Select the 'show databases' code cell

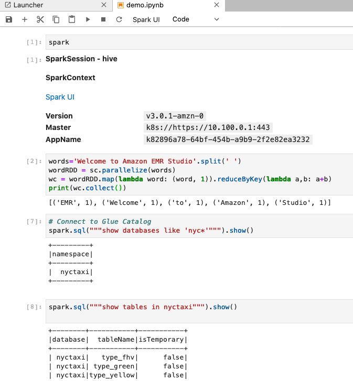pyautogui.click(x=199, y=226)
